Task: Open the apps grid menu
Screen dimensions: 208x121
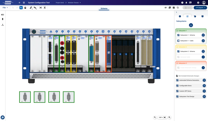Action: (x=24, y=3)
